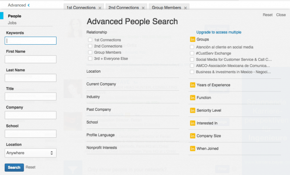Image resolution: width=290 pixels, height=175 pixels.
Task: Expand the Industry filter section
Action: tap(133, 97)
